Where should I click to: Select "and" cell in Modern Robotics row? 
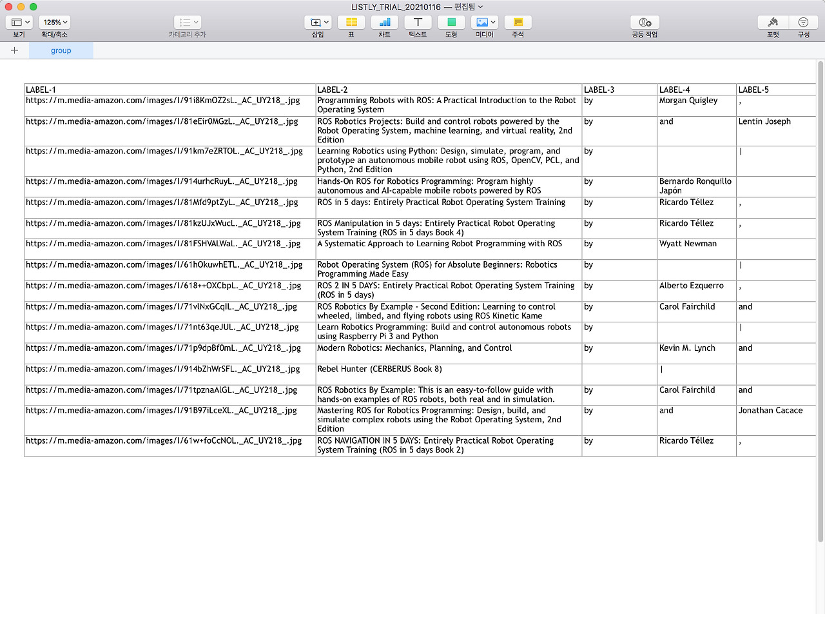point(776,353)
